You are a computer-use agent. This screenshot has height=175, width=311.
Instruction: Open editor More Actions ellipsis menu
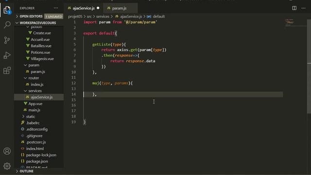(303, 8)
